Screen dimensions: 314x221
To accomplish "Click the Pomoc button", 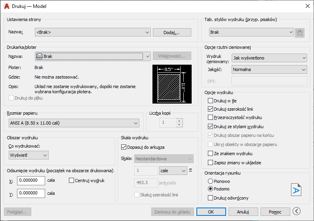I will point(275,212).
